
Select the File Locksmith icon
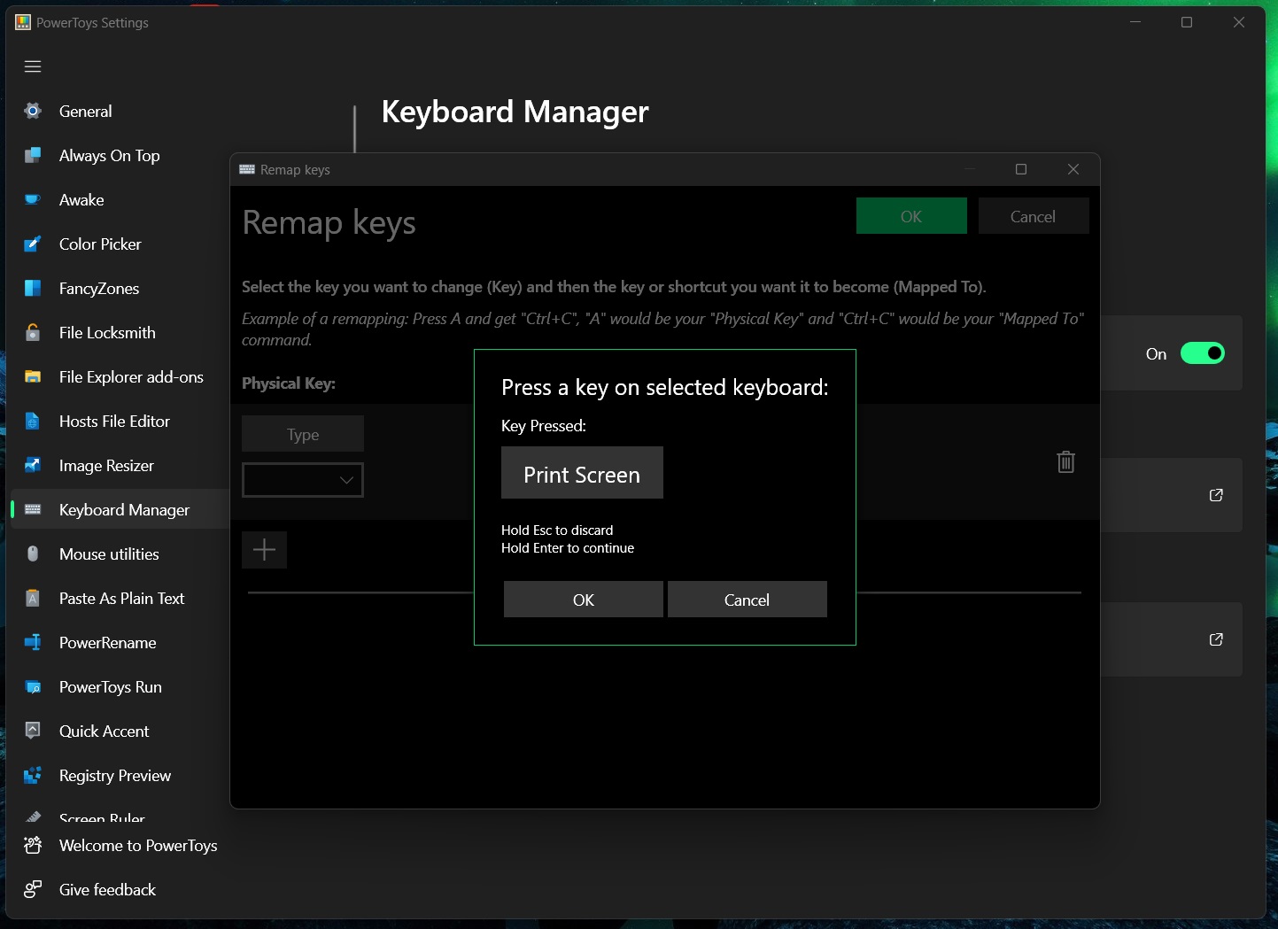tap(33, 332)
